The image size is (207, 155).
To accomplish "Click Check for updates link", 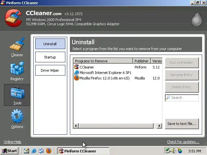I will 183,142.
